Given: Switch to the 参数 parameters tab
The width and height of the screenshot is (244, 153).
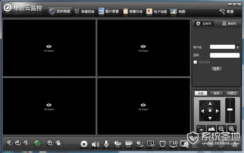Looking at the screenshot, I should tap(216, 93).
